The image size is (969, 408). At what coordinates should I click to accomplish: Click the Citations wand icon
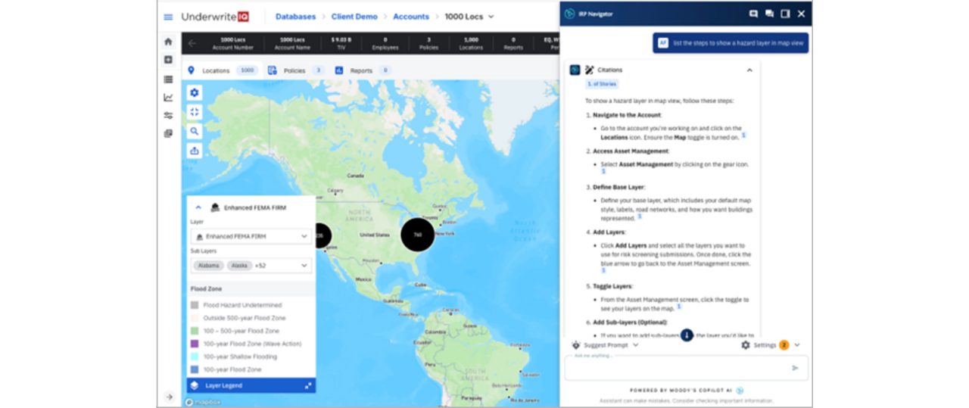590,70
